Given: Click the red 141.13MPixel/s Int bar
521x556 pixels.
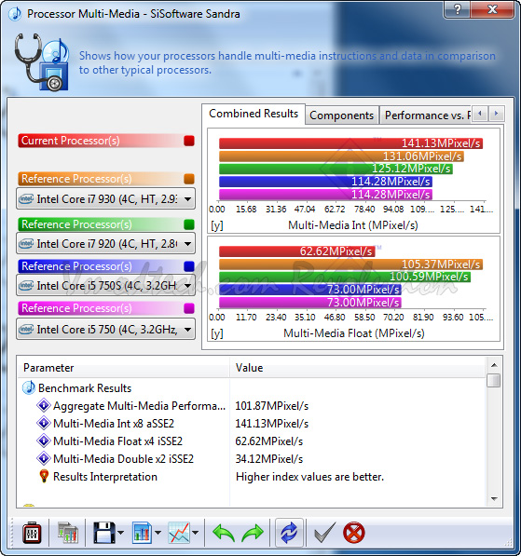Looking at the screenshot, I should pyautogui.click(x=350, y=143).
